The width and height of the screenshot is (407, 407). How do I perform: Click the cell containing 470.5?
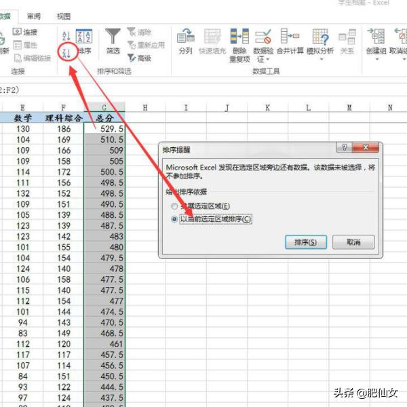tap(104, 322)
